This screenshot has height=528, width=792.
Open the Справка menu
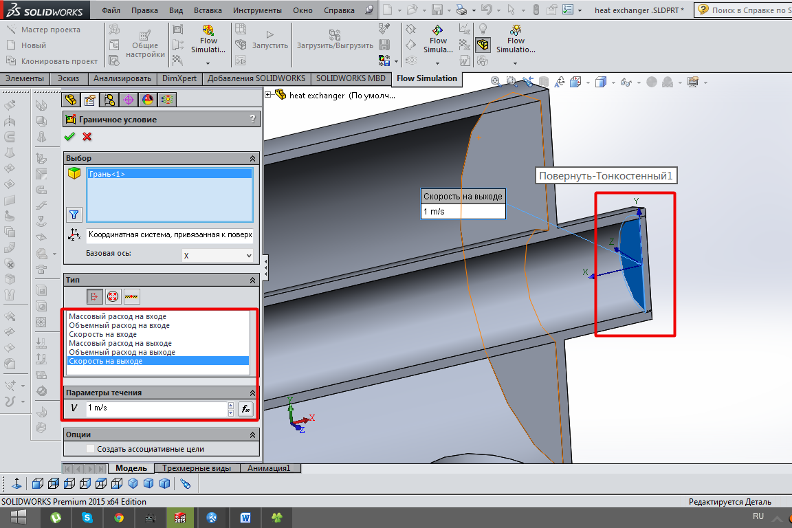tap(339, 10)
